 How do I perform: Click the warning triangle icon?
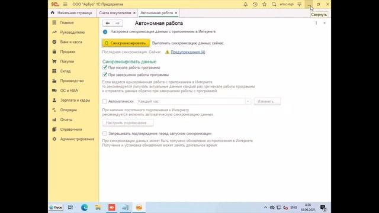coord(167,52)
